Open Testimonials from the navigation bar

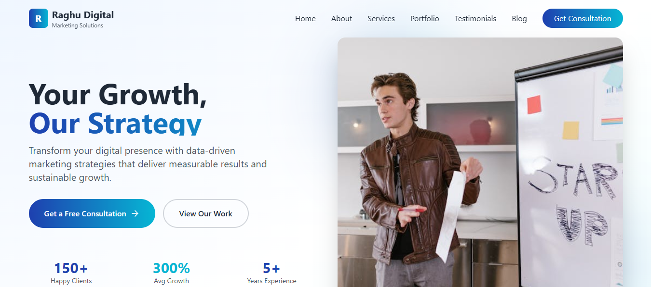tap(475, 18)
